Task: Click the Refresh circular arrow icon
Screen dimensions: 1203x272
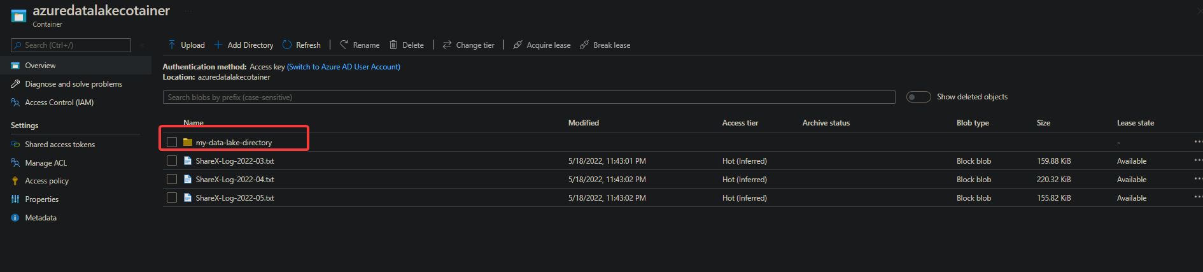Action: 287,45
